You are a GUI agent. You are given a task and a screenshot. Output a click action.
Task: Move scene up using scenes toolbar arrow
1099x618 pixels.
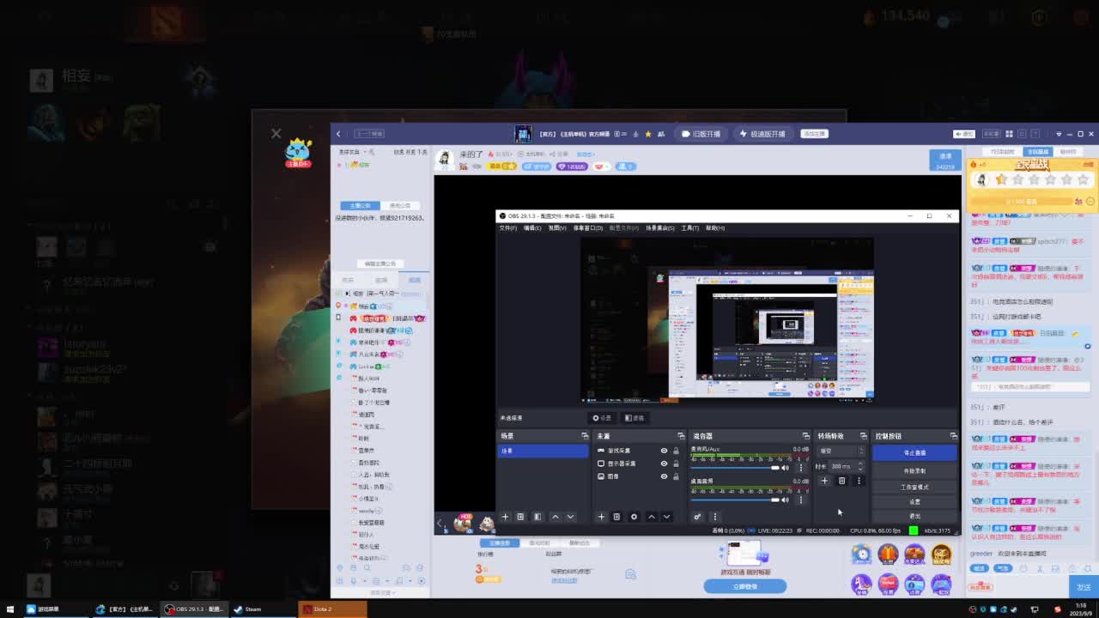[555, 517]
